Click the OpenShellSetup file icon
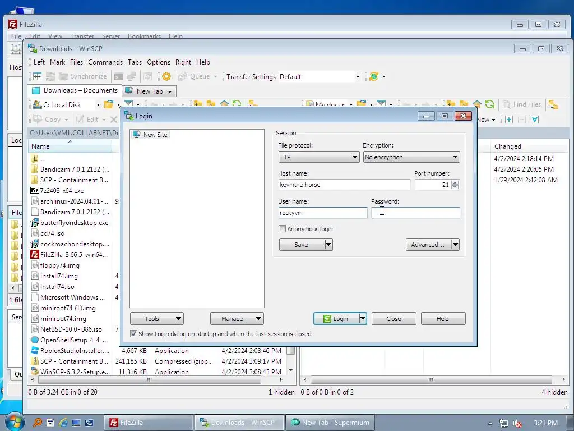 tap(35, 340)
